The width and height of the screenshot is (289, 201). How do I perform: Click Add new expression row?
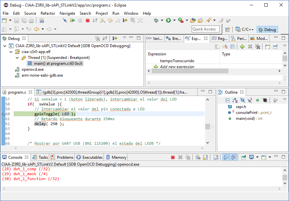tap(177, 66)
